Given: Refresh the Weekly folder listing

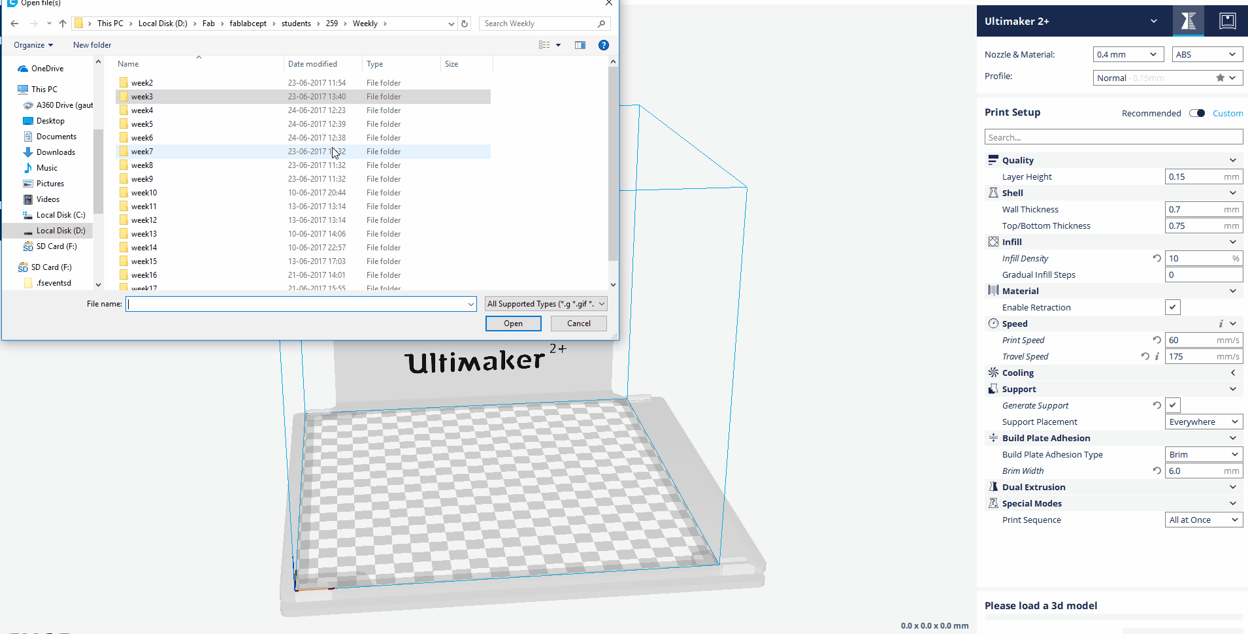Looking at the screenshot, I should [x=465, y=24].
